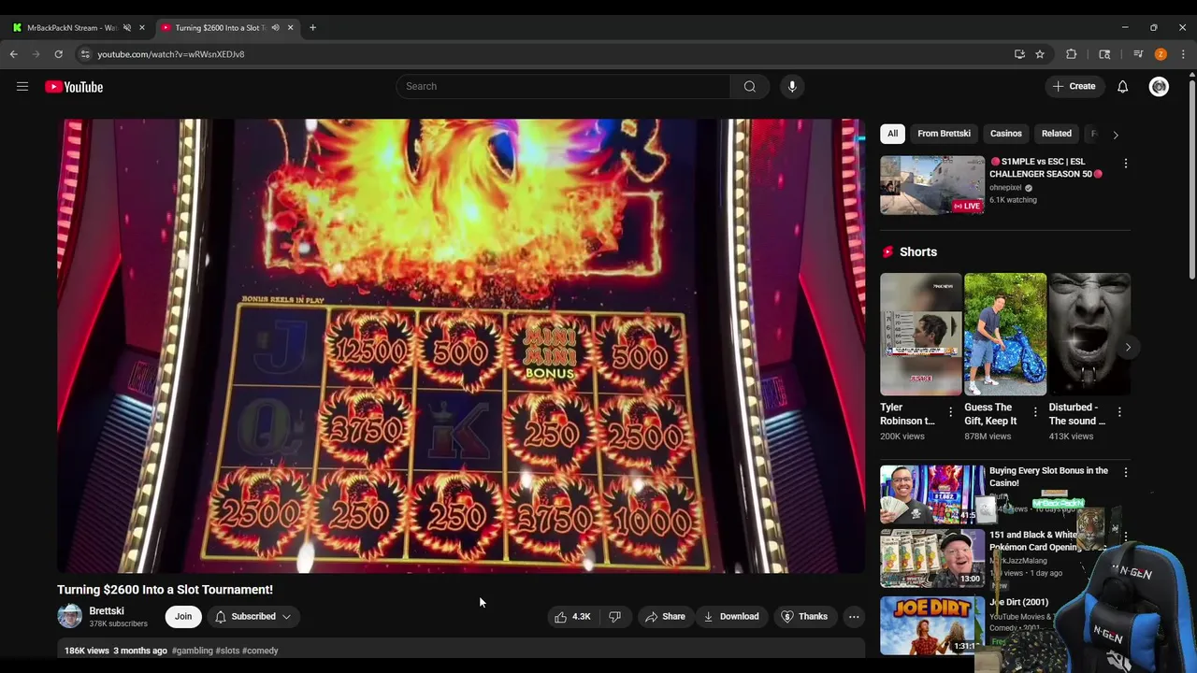This screenshot has width=1197, height=673.
Task: Open Chrome three-dot menu
Action: tap(1183, 54)
